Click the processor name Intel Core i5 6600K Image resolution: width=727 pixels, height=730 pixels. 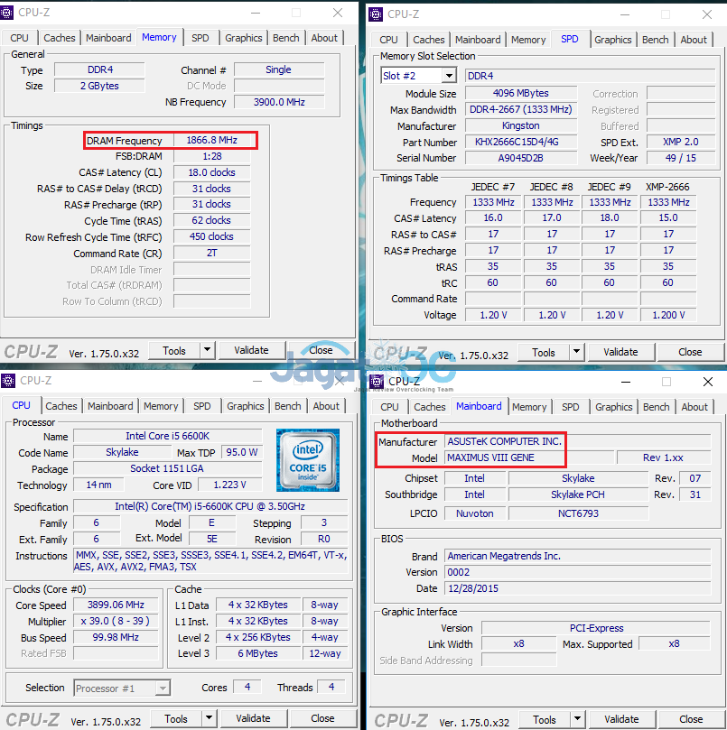[168, 436]
